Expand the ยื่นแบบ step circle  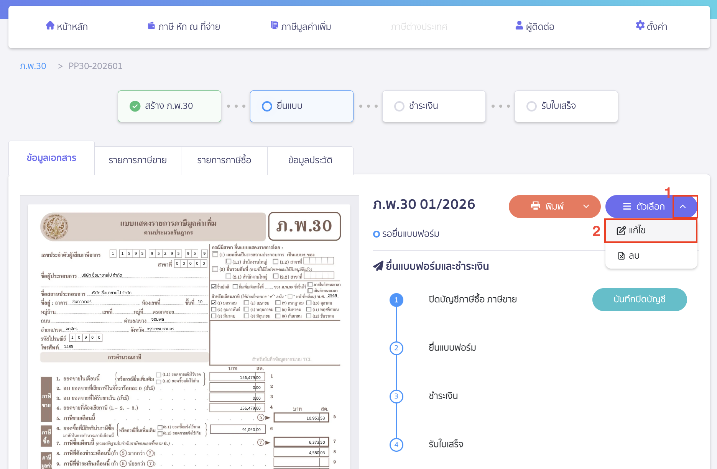tap(267, 106)
